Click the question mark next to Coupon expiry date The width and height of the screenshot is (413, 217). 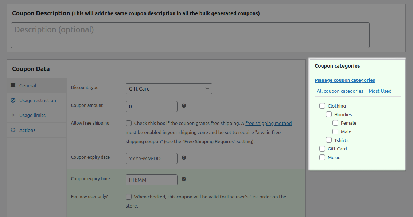184,158
